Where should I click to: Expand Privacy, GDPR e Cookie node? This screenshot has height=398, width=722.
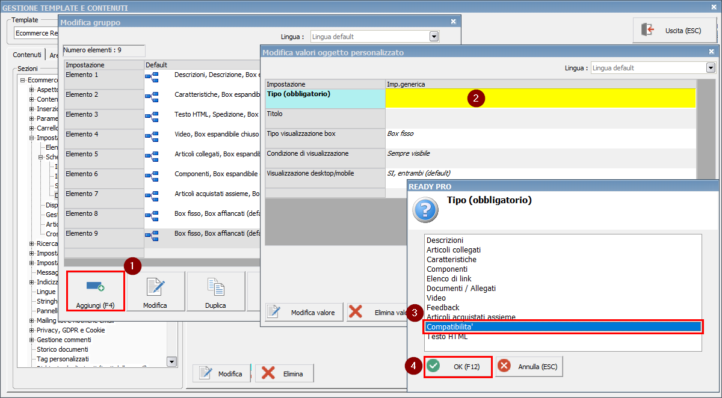pyautogui.click(x=32, y=330)
